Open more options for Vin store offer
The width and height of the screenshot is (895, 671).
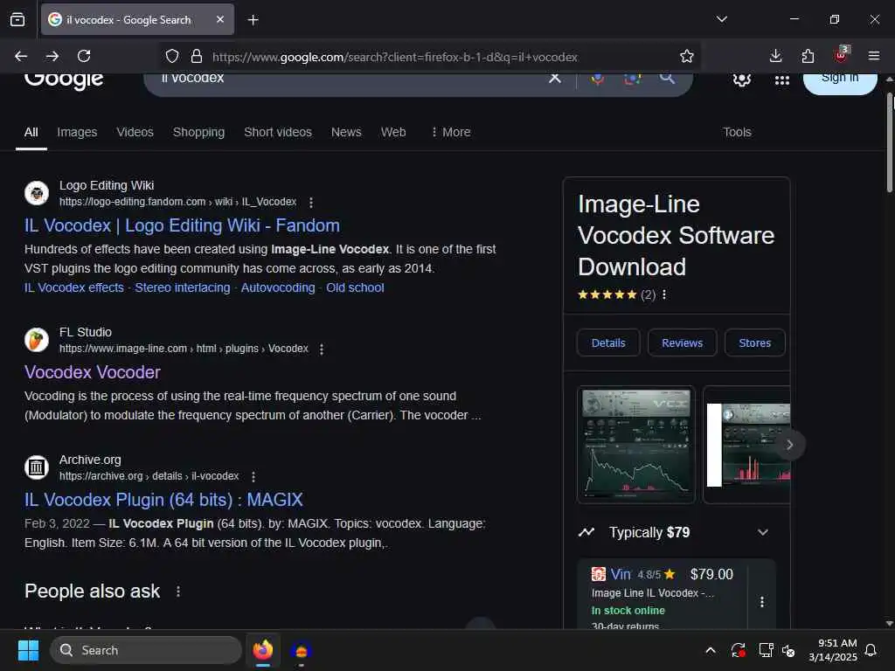tap(761, 602)
